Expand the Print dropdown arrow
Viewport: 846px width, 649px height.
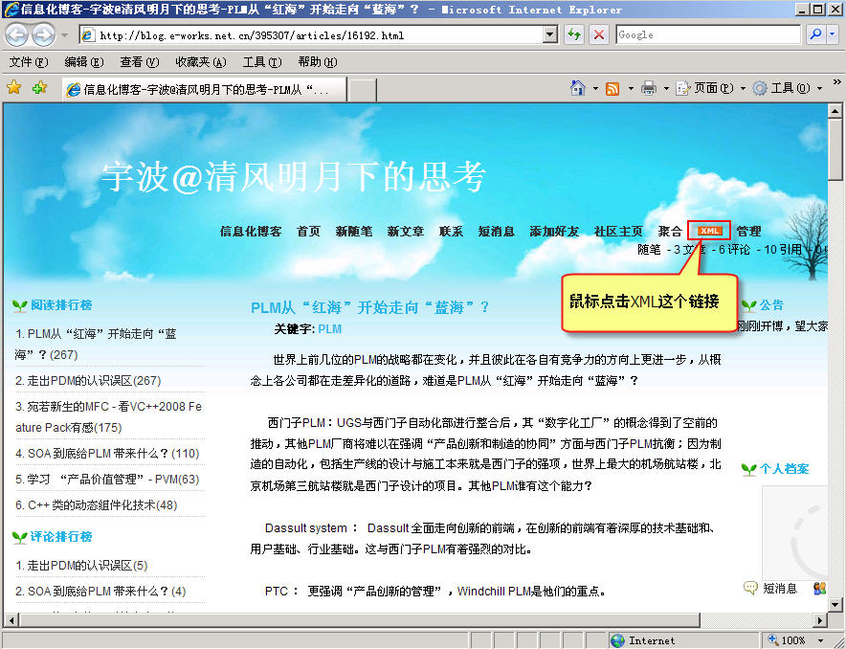pos(666,88)
